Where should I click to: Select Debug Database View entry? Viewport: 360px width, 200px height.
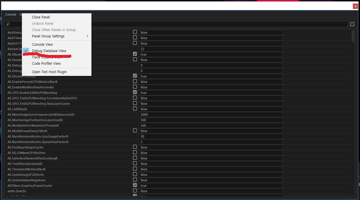click(x=49, y=51)
